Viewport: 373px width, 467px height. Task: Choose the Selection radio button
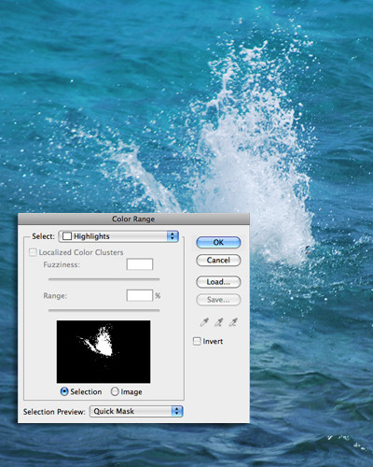click(x=64, y=391)
